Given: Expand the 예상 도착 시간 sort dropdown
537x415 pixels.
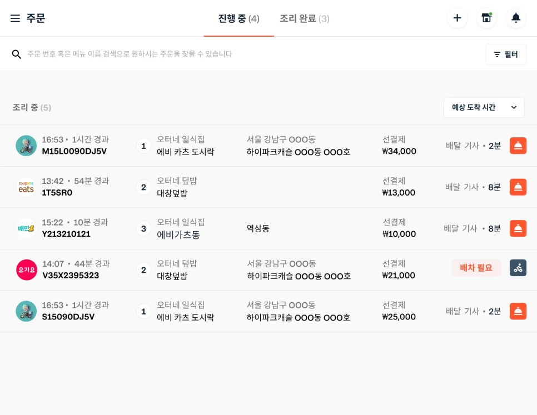Looking at the screenshot, I should 483,107.
